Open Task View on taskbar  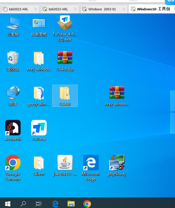tap(38, 204)
